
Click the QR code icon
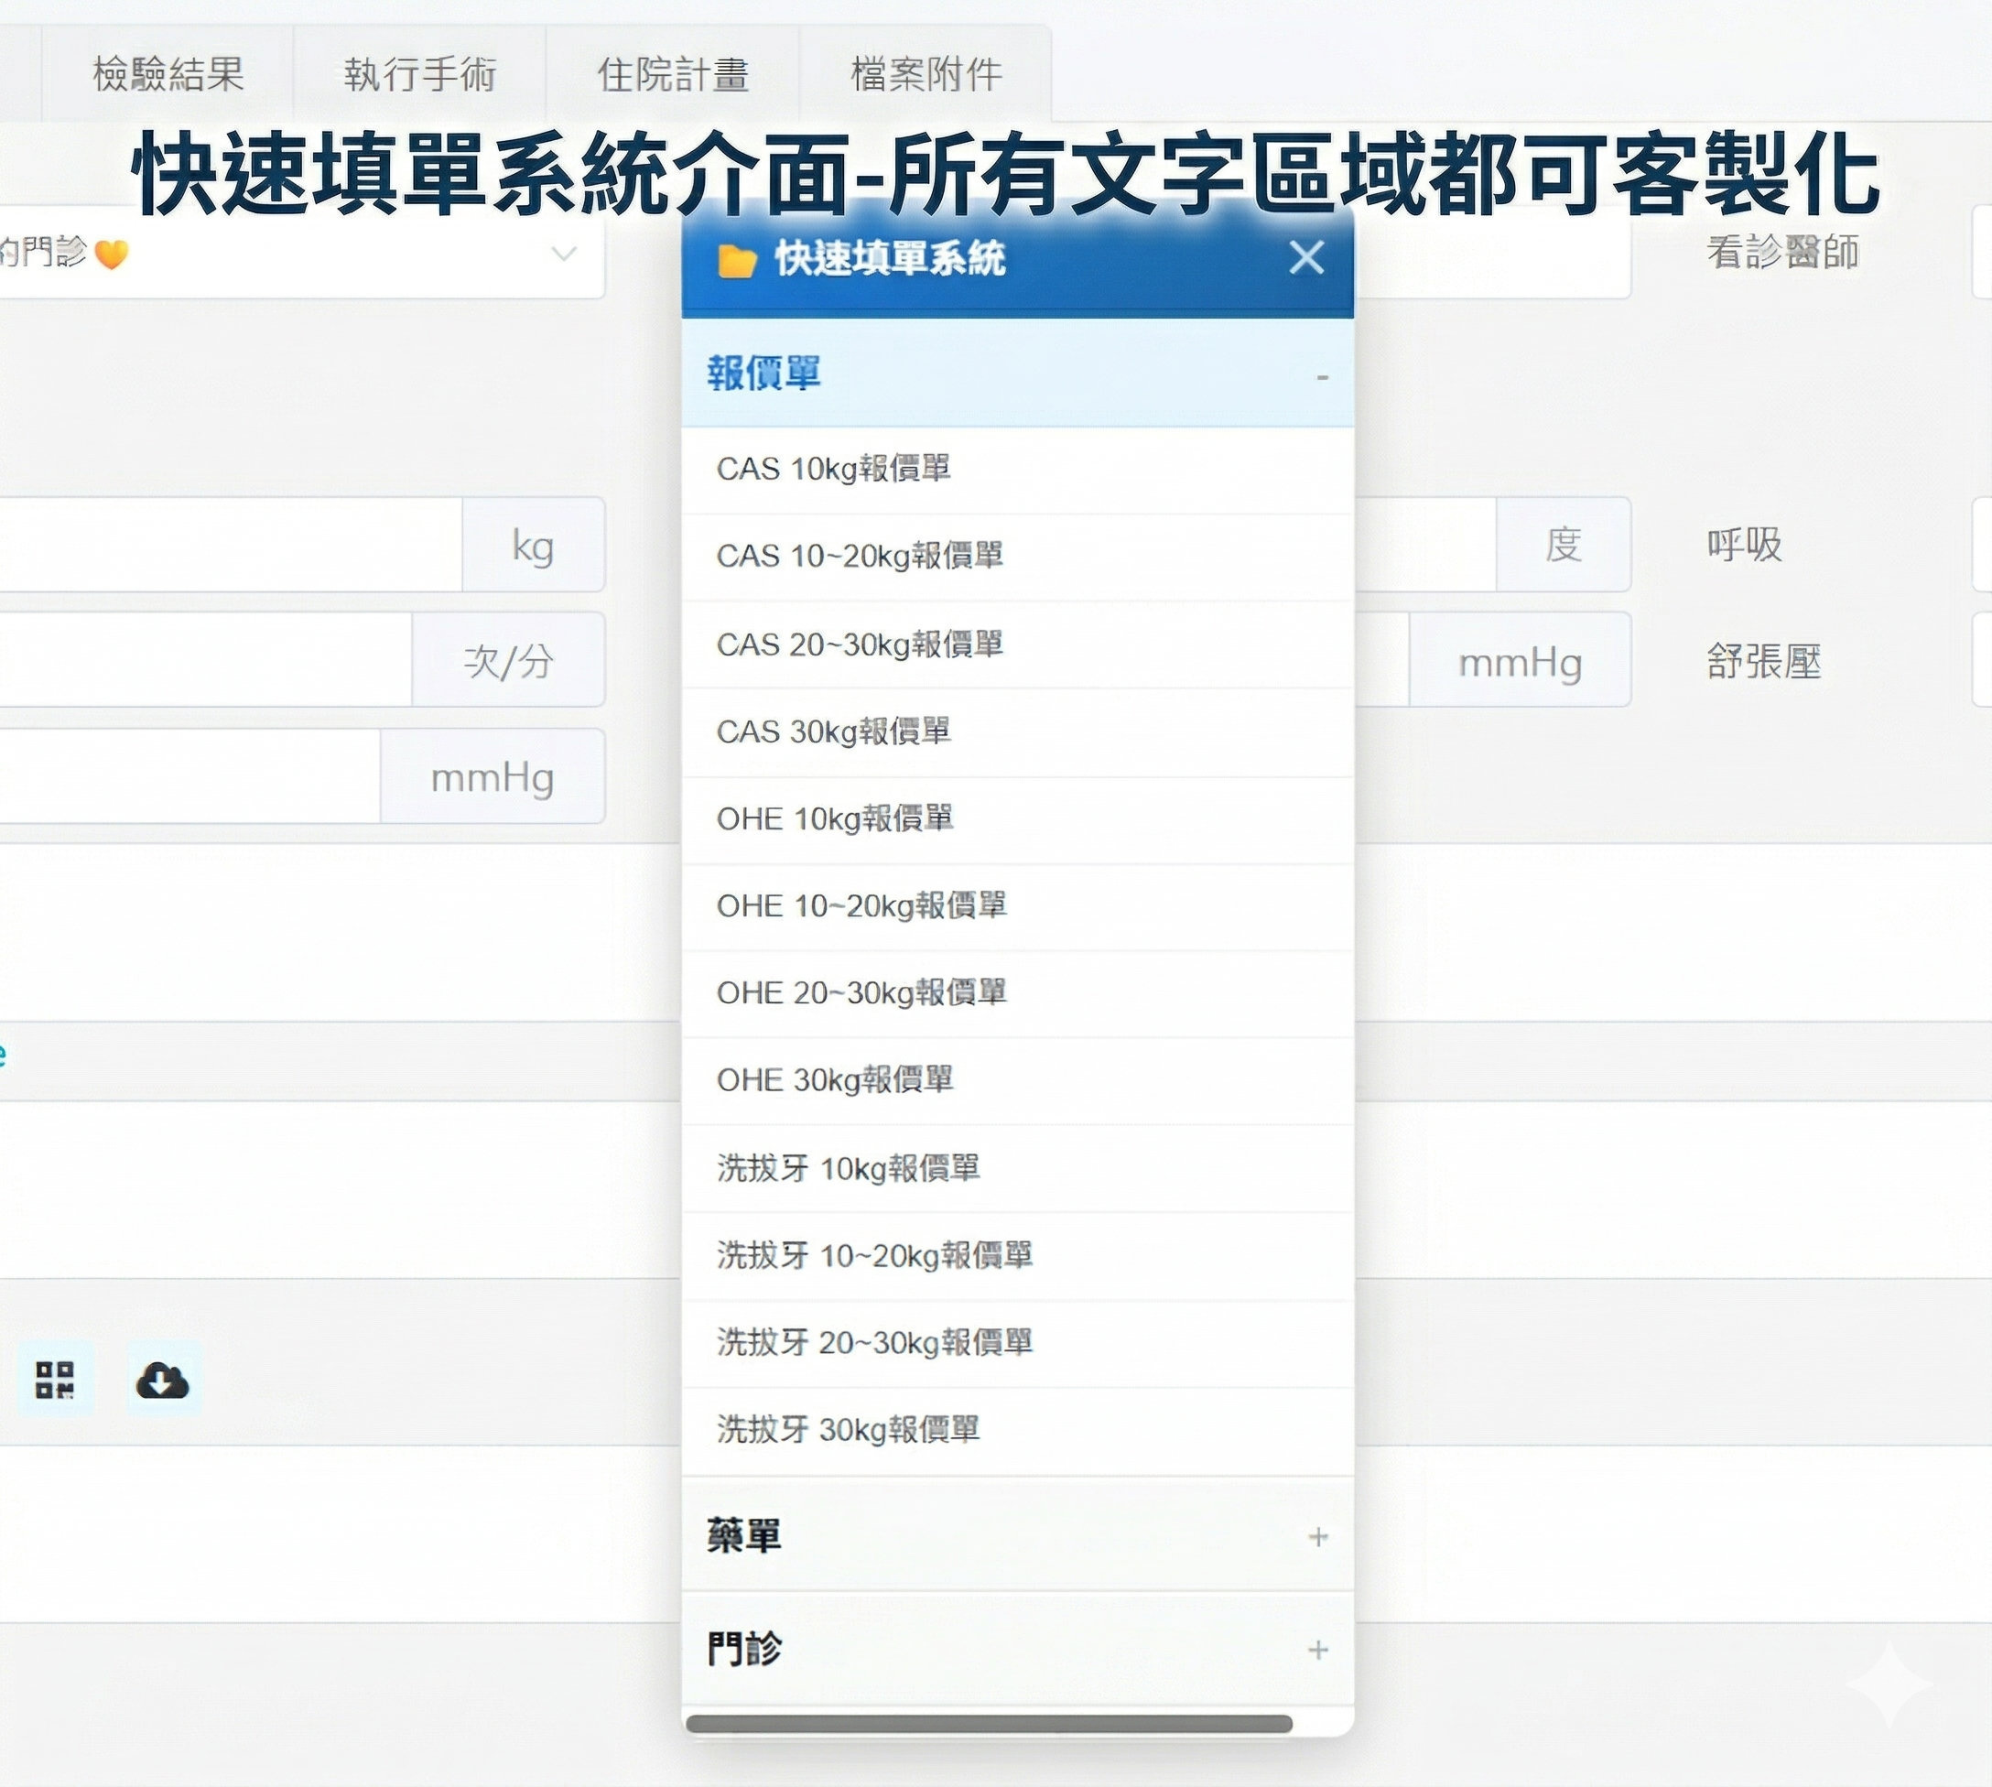[x=56, y=1381]
